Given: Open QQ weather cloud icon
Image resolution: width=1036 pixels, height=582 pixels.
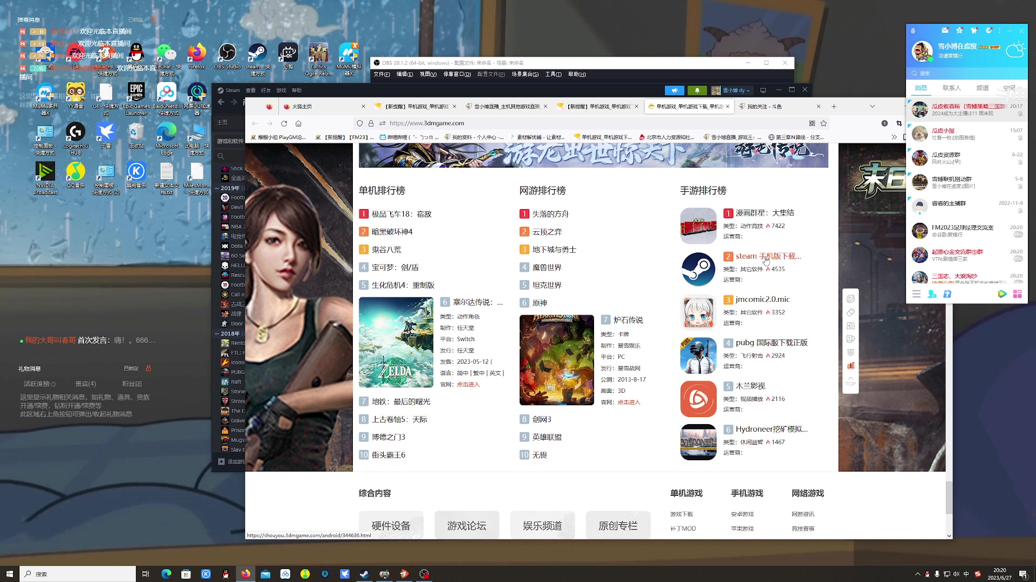Looking at the screenshot, I should coord(1015,51).
